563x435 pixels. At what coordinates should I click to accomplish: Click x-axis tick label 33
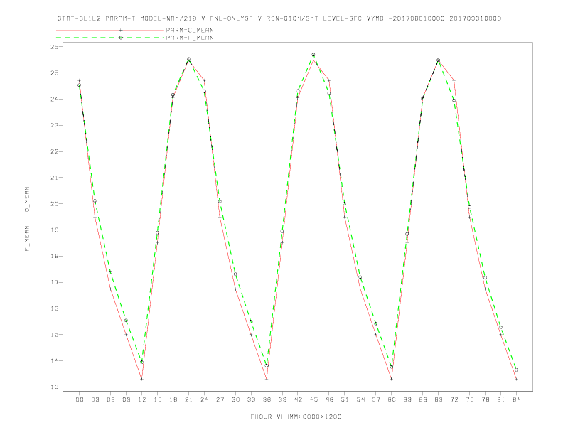(x=251, y=399)
